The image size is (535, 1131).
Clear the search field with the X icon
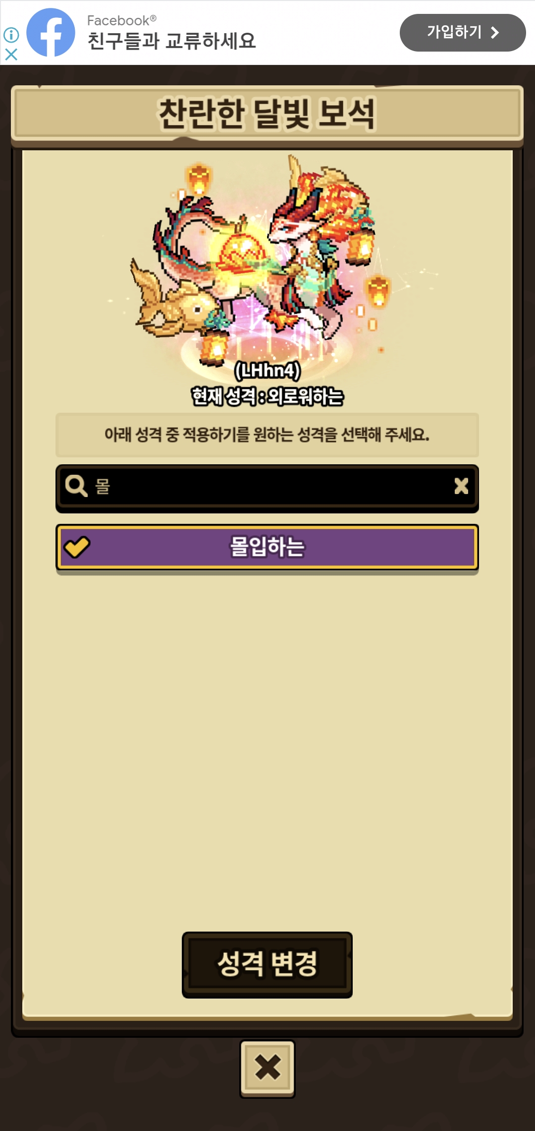click(461, 486)
